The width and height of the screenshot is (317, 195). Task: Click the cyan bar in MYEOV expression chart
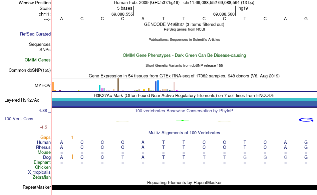pos(99,88)
